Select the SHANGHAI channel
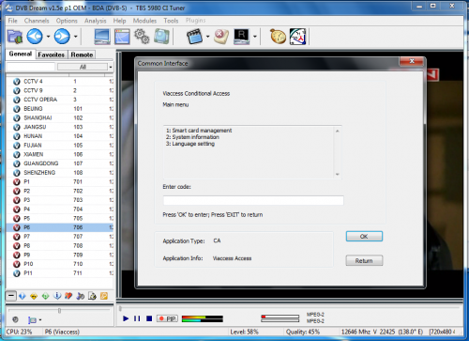Screen dimensions: 469x341 [x=60, y=117]
